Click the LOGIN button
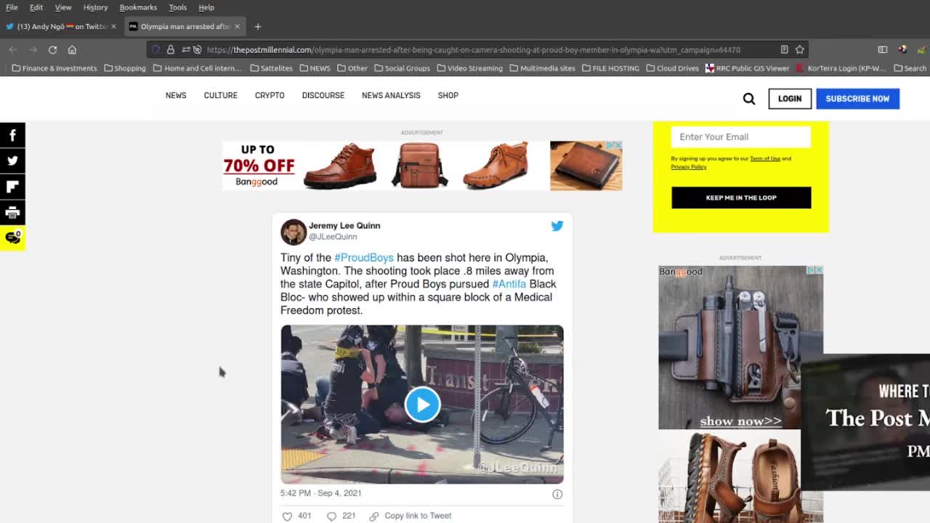This screenshot has width=930, height=523. [790, 99]
